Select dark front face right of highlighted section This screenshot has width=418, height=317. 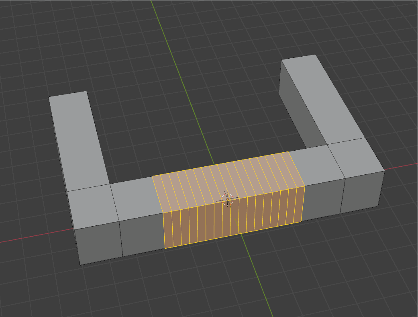click(322, 199)
